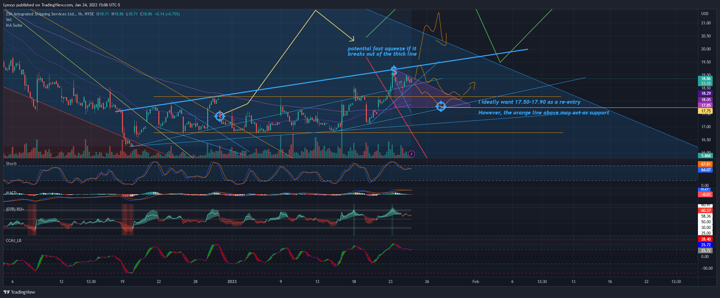This screenshot has height=298, width=720.
Task: Click the red 28.40 CCMI value
Action: pyautogui.click(x=706, y=239)
